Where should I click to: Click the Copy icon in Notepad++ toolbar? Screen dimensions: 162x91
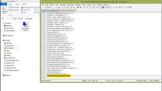(65, 7)
